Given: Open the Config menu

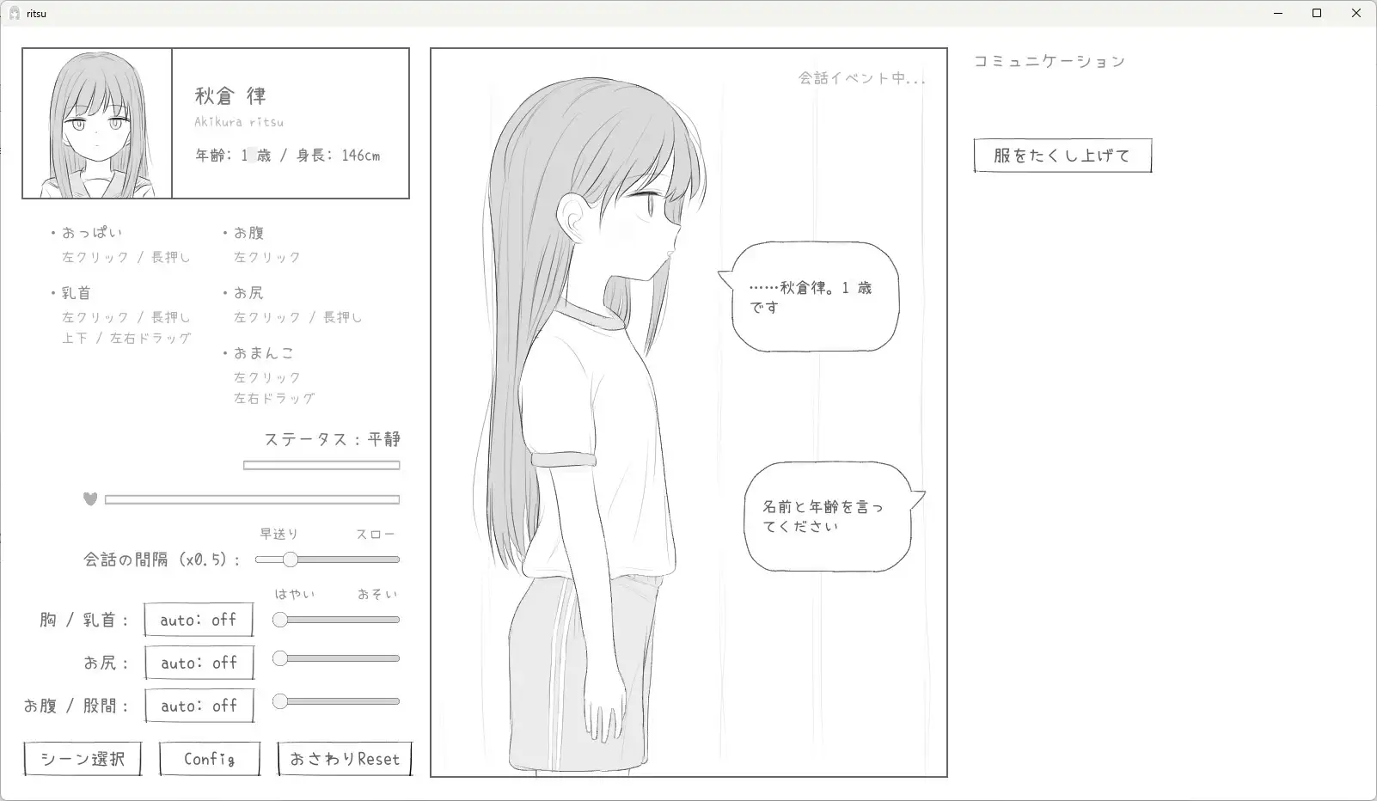Looking at the screenshot, I should (x=209, y=759).
